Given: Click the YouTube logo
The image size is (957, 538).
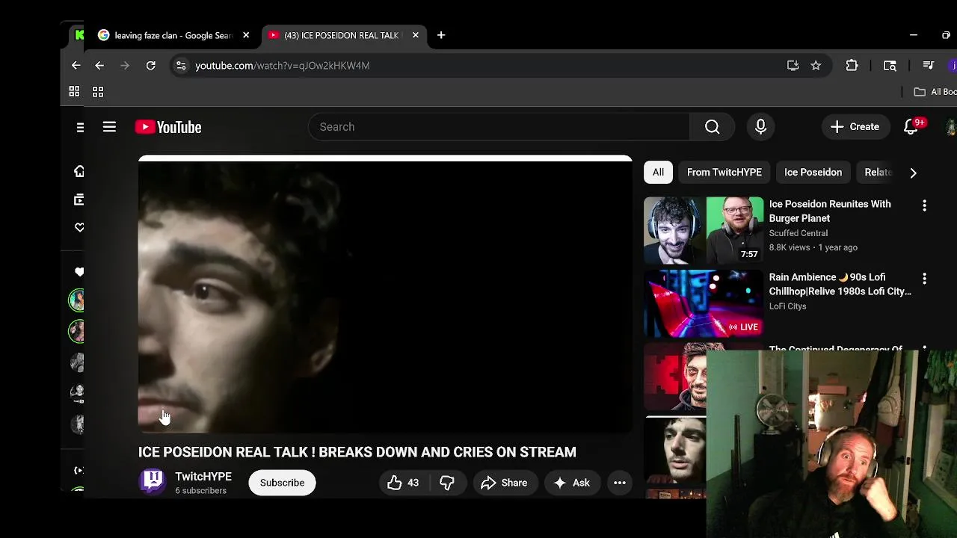Looking at the screenshot, I should pos(168,127).
